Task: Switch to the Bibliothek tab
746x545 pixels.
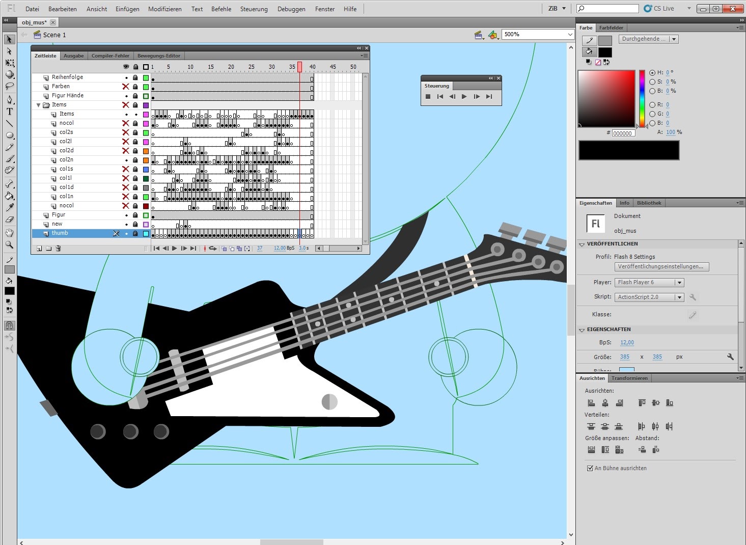Action: (649, 203)
